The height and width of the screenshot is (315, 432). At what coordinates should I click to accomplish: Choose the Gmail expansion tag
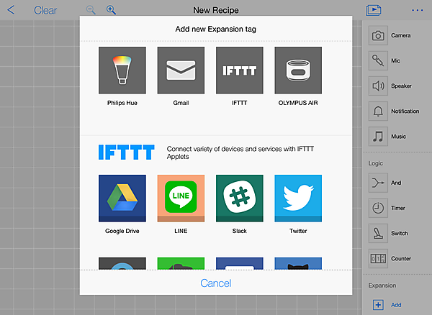[x=181, y=70]
